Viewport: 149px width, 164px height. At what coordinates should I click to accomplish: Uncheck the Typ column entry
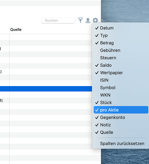pos(121,35)
